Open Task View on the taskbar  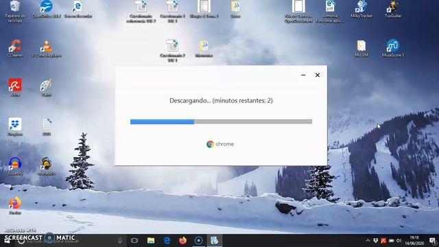coord(134,241)
